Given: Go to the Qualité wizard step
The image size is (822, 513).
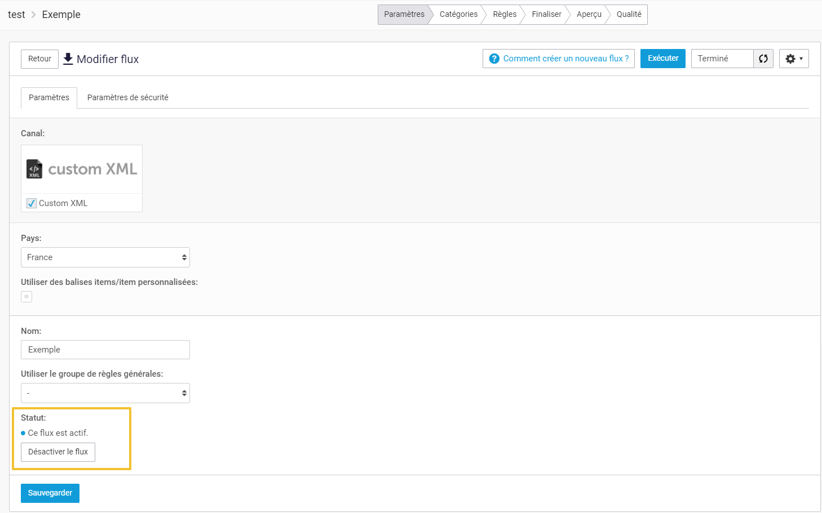Looking at the screenshot, I should pos(629,15).
